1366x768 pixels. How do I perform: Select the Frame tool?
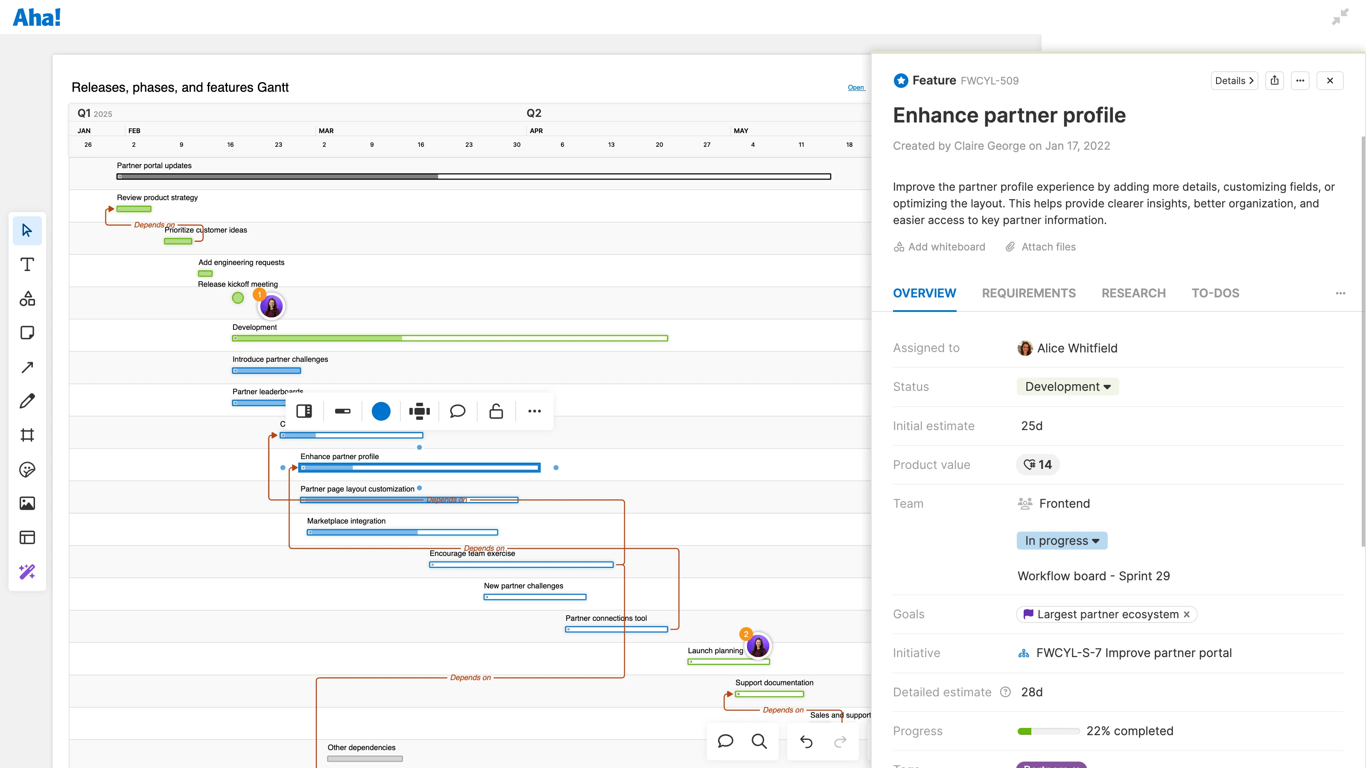27,435
